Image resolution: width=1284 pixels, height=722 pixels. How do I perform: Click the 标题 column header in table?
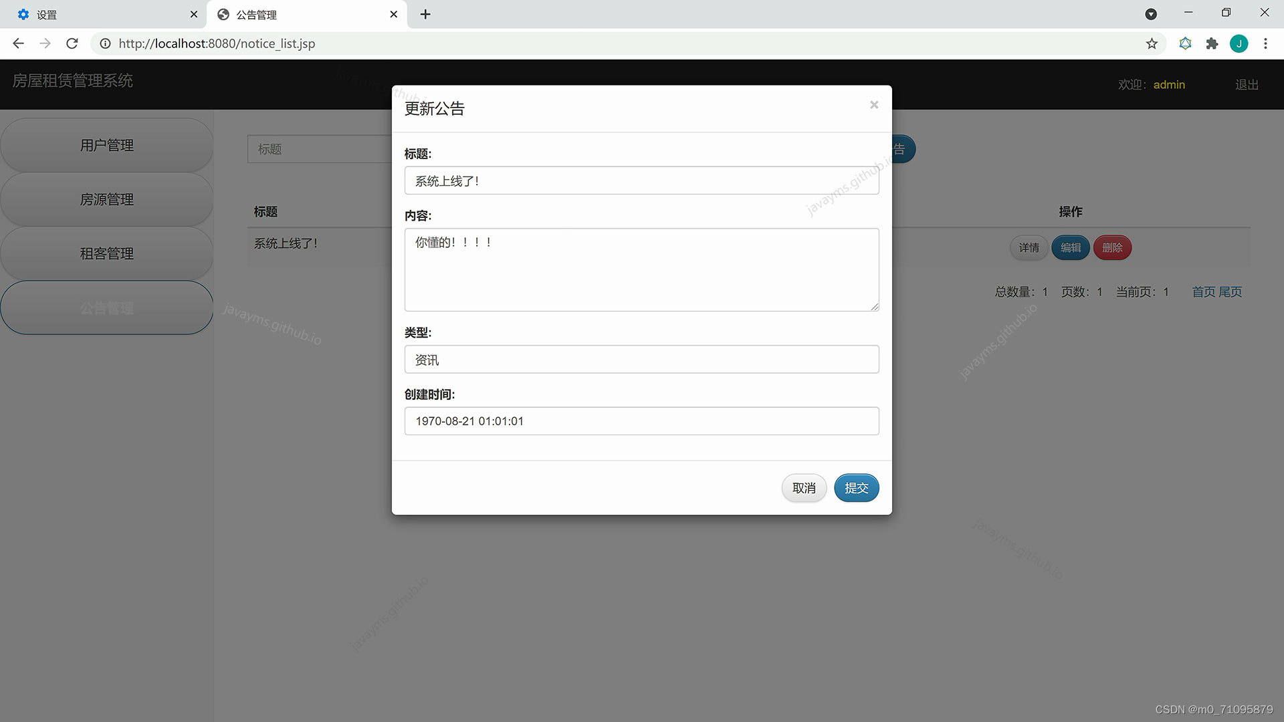tap(265, 211)
